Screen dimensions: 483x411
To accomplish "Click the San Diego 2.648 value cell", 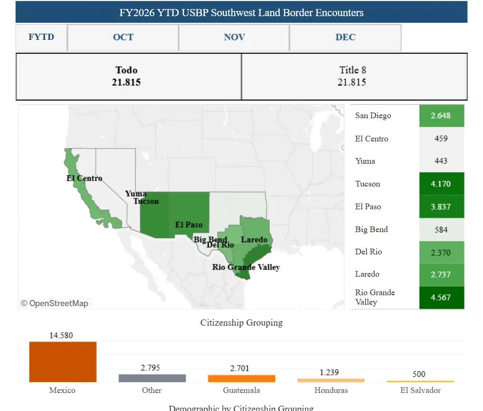I will point(441,116).
